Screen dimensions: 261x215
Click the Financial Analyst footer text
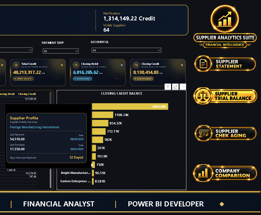[x=59, y=204]
